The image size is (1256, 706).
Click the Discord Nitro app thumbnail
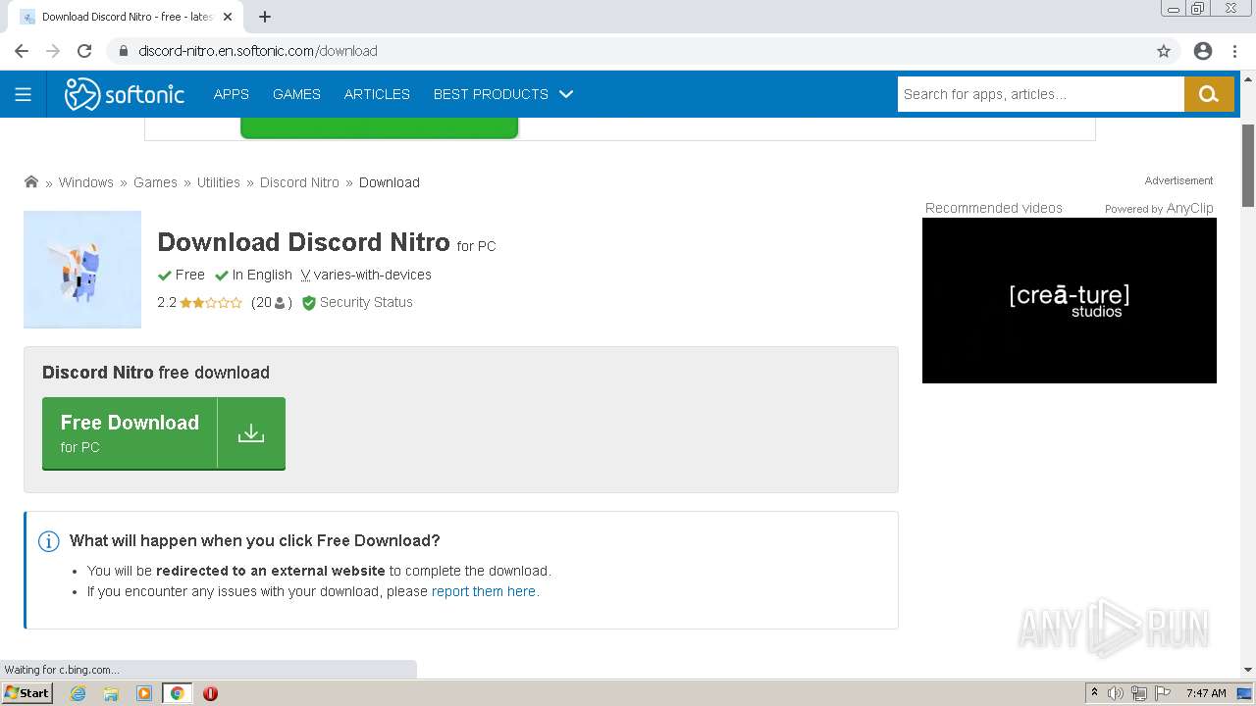click(x=82, y=269)
